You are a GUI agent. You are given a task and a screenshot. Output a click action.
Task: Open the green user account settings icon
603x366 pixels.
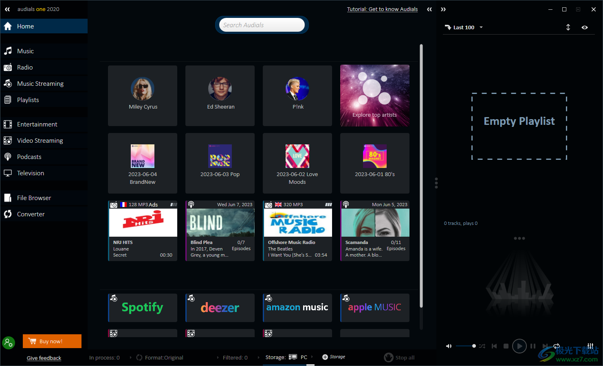coord(9,343)
